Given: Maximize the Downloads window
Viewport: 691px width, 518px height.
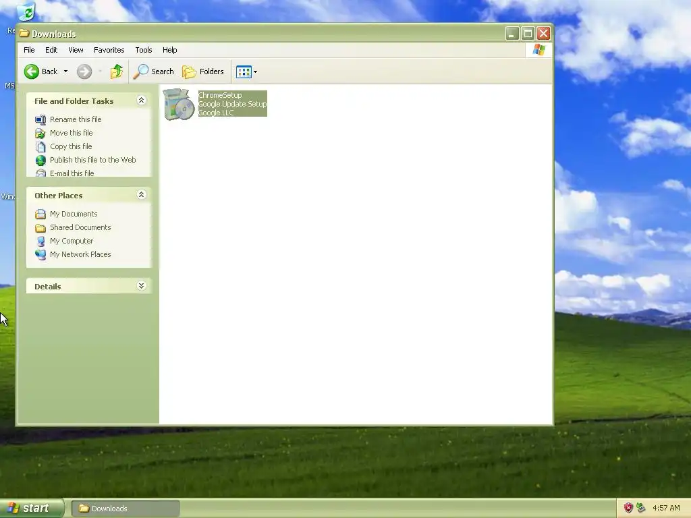Looking at the screenshot, I should pos(528,34).
